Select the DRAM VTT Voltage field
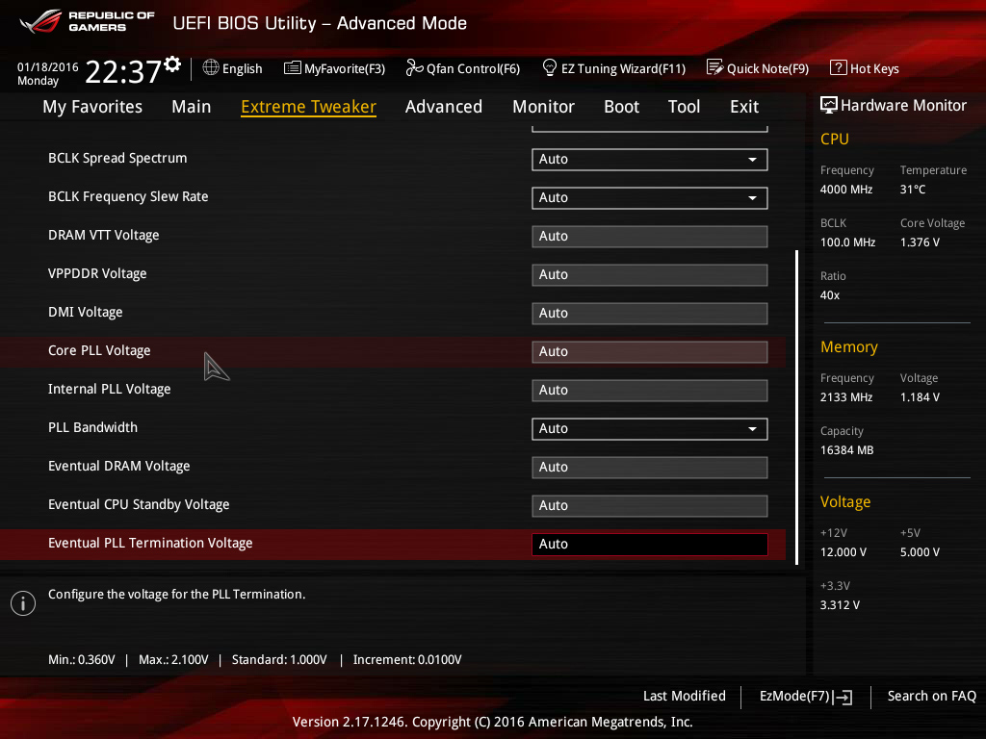The image size is (986, 739). (x=650, y=237)
